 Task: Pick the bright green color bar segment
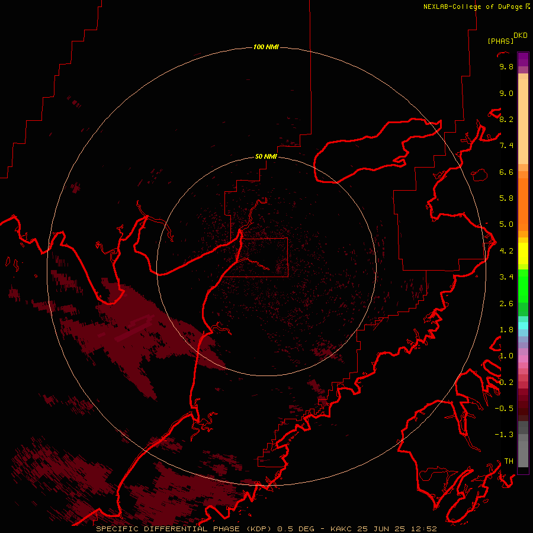(x=523, y=285)
